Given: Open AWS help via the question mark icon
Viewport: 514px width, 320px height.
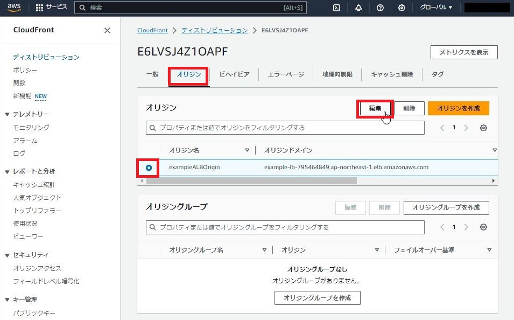Looking at the screenshot, I should (x=381, y=8).
